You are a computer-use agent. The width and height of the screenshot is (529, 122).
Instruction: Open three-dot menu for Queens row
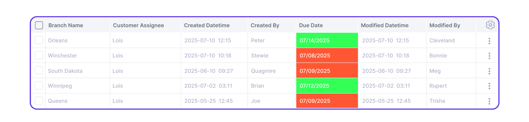(x=489, y=101)
